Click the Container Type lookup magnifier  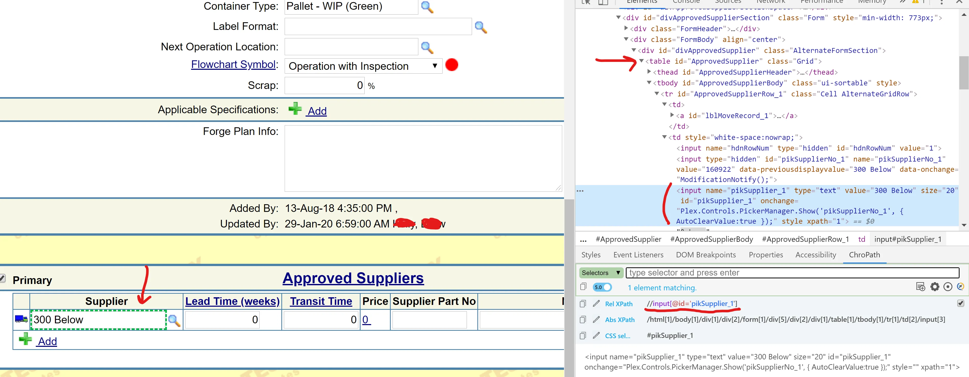tap(427, 7)
